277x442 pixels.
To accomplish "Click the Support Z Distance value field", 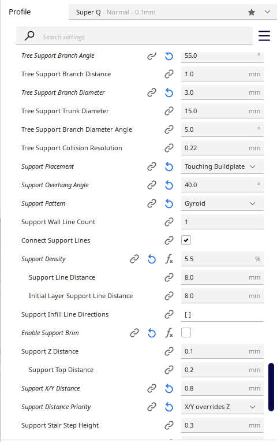I will [x=222, y=351].
